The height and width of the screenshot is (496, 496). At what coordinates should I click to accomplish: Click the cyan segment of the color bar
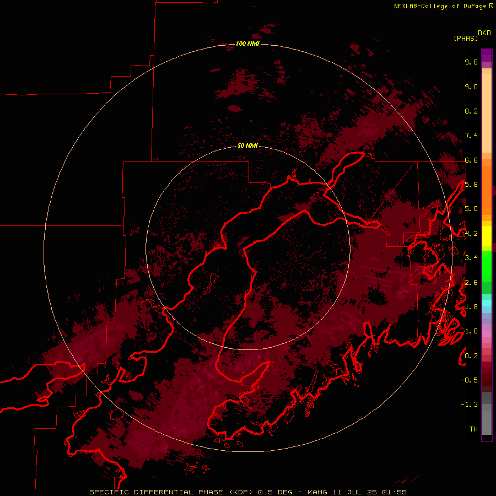click(x=487, y=303)
